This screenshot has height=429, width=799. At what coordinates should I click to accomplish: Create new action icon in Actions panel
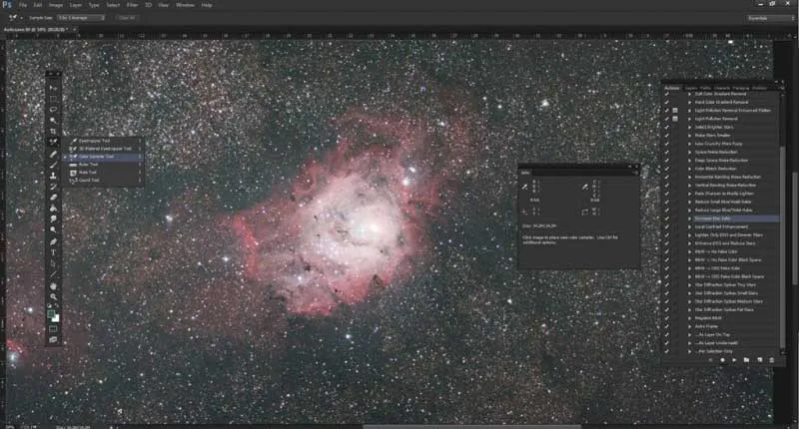(759, 360)
